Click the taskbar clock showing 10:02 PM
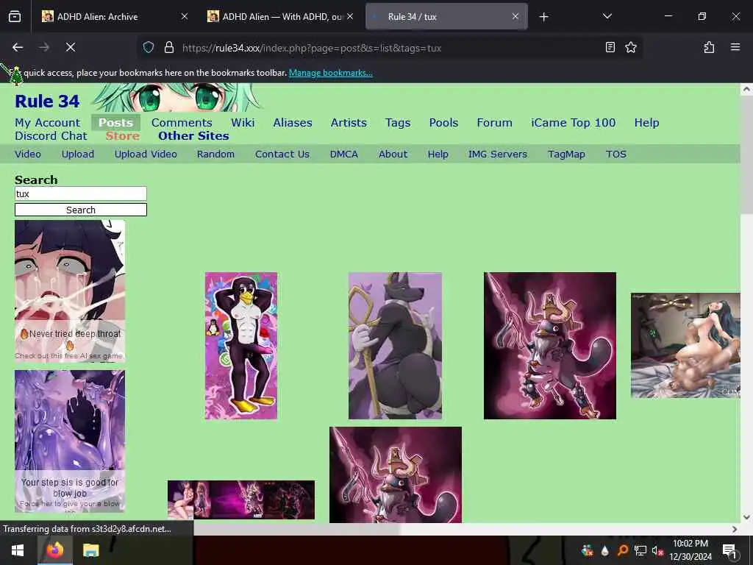This screenshot has width=753, height=565. pos(690,550)
